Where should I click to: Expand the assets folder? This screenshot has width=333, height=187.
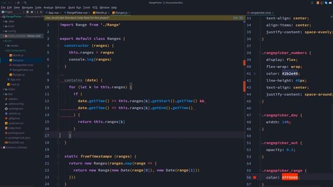[6, 46]
